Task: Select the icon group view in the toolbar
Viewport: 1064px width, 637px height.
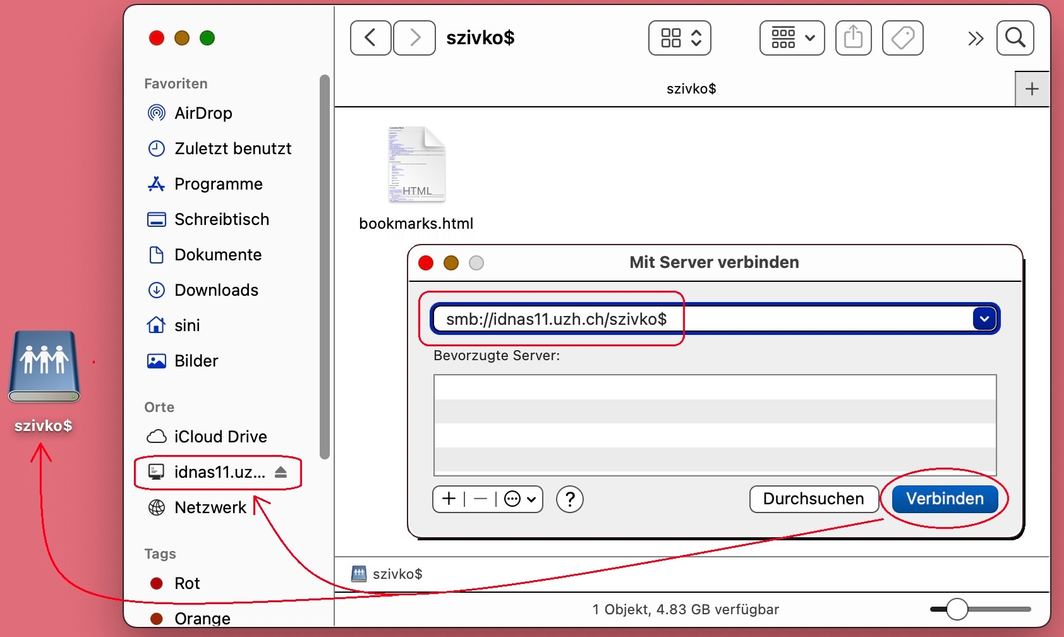Action: tap(671, 38)
